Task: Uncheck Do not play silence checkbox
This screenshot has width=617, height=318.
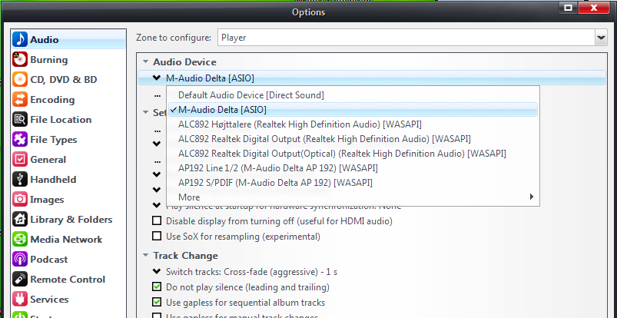Action: (157, 287)
